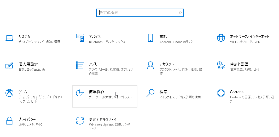This screenshot has height=137, width=279.
Task: Open the ゲーム settings title
Action: tap(23, 92)
